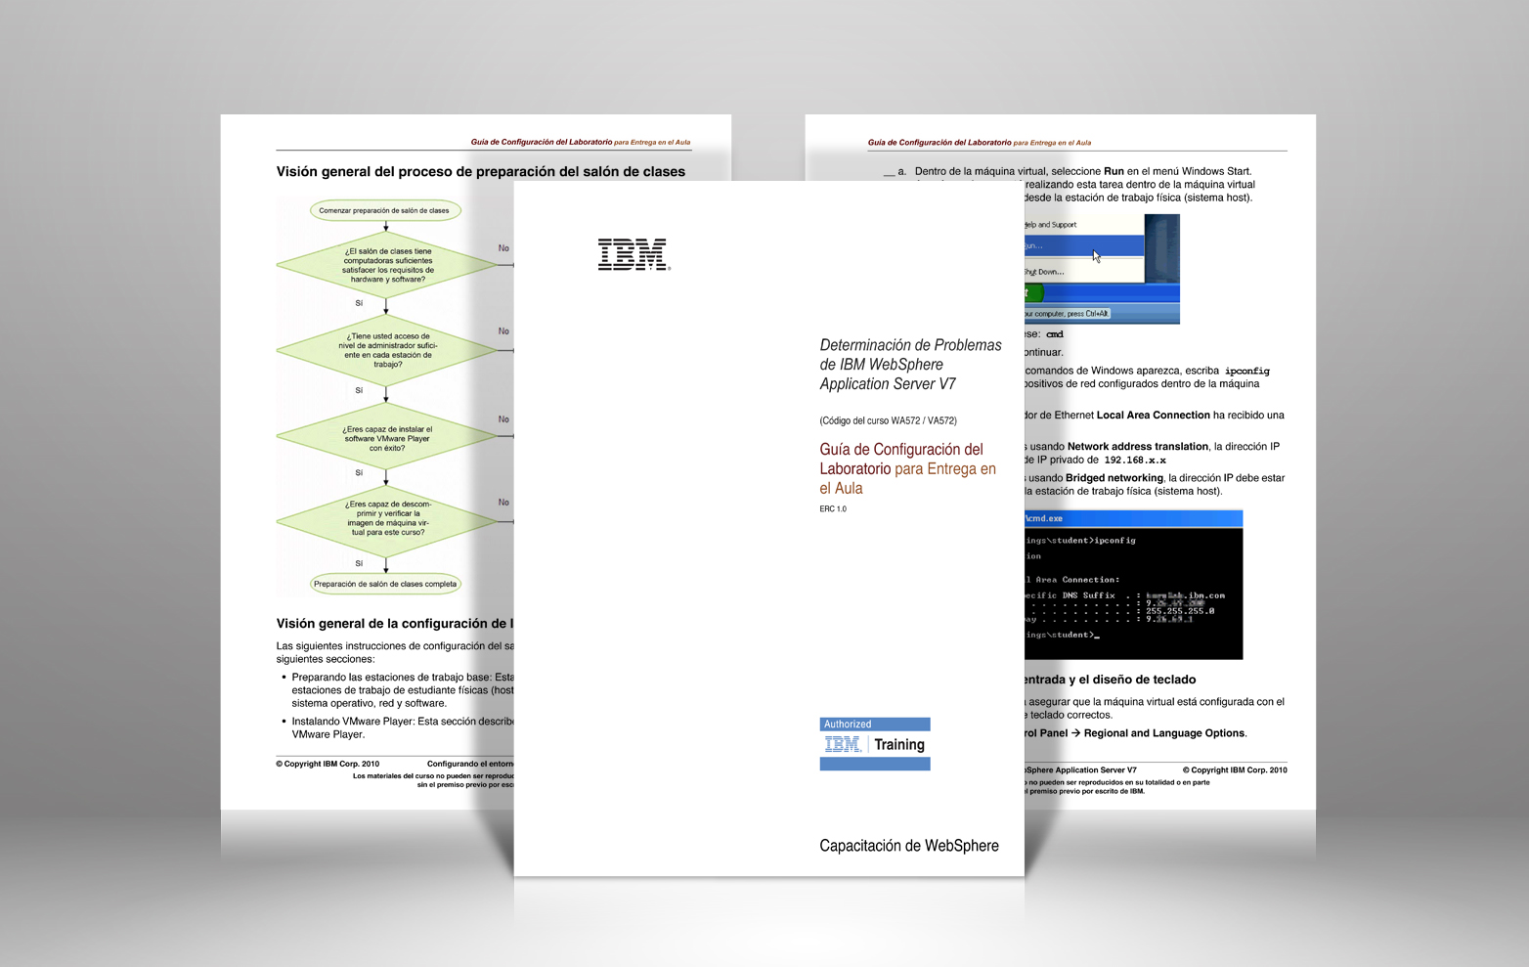1529x967 pixels.
Task: Select the diamond about installing VMware Player
Action: [387, 438]
